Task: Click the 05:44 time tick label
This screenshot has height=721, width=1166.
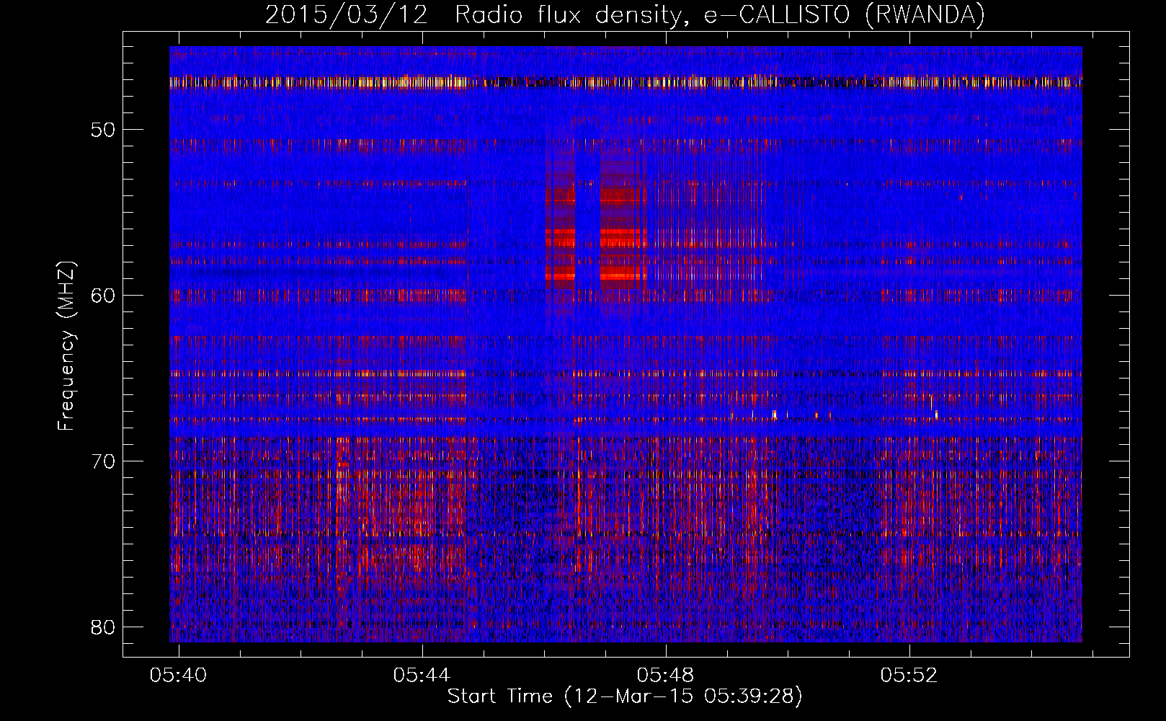Action: [422, 676]
